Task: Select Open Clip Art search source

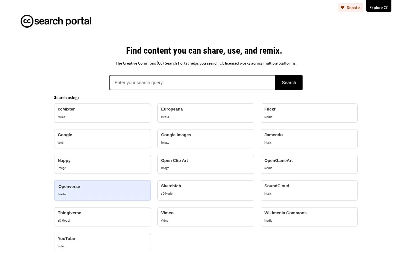Action: point(206,164)
